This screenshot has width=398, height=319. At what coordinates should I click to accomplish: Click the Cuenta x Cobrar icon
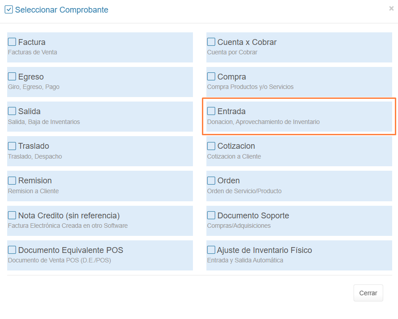211,42
